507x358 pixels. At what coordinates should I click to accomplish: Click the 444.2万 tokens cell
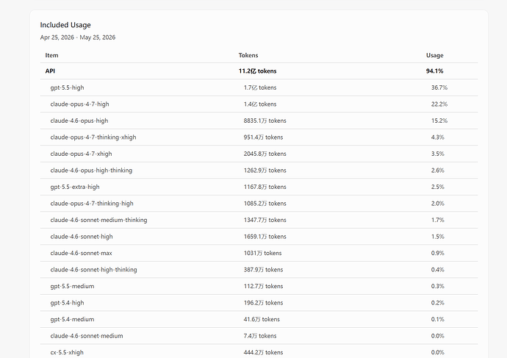[x=263, y=353]
